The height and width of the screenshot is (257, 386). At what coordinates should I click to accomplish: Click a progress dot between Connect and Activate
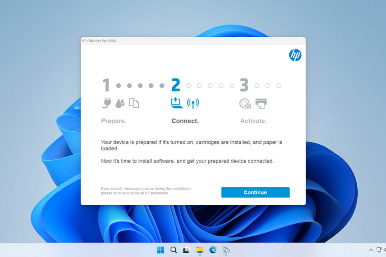pos(211,86)
